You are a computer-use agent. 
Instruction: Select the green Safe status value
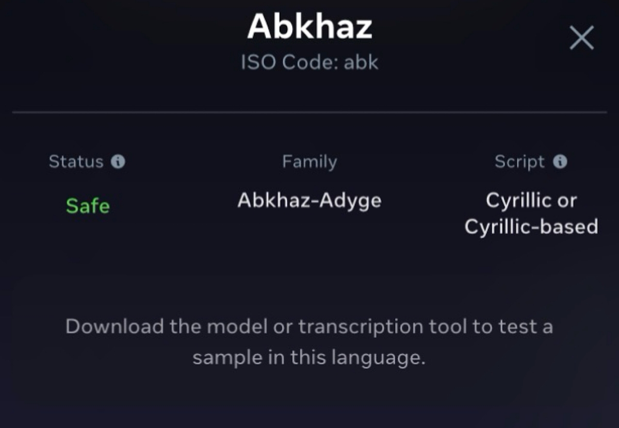pyautogui.click(x=88, y=206)
